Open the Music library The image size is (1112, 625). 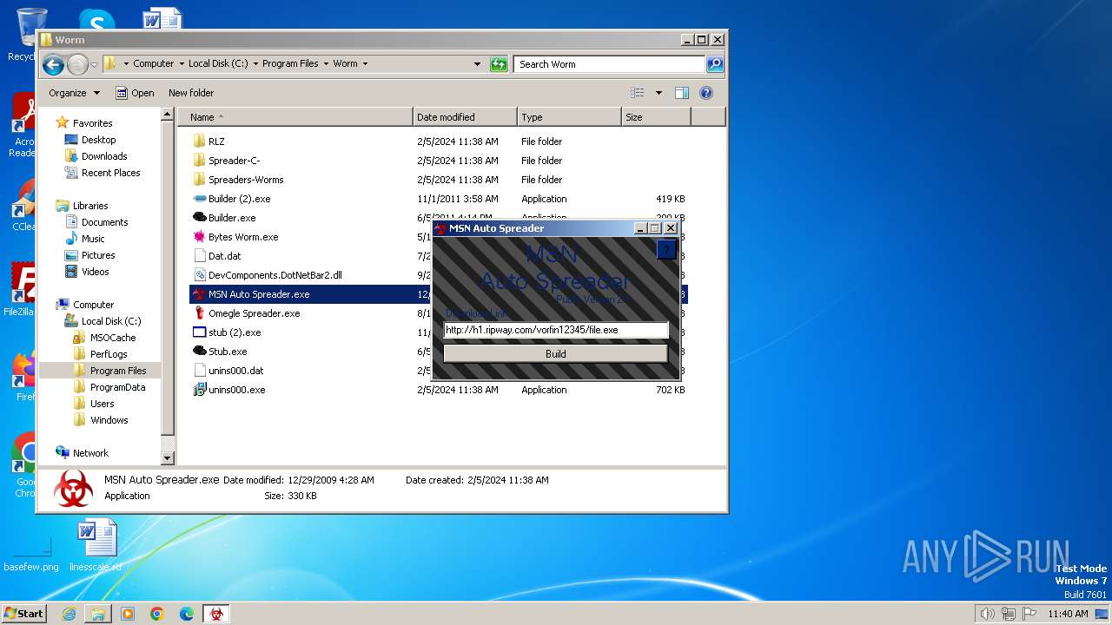93,239
